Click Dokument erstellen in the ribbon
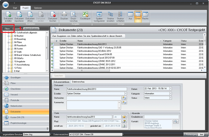The image size is (209, 137). click(8, 17)
